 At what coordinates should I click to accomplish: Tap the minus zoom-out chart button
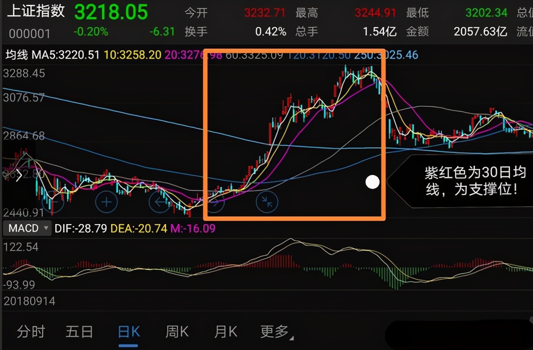53,202
